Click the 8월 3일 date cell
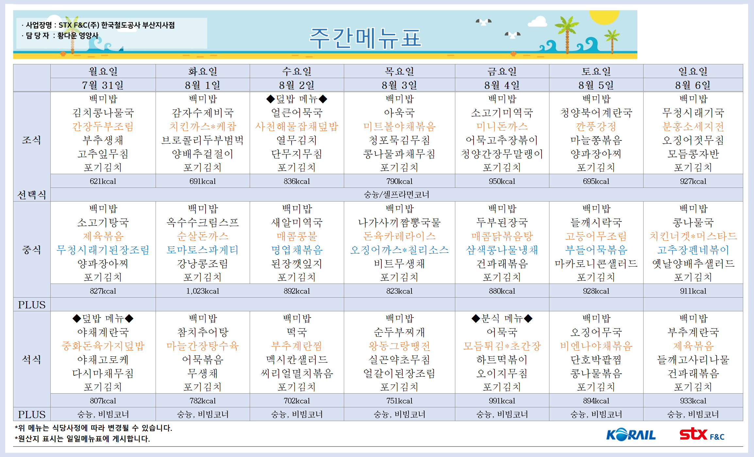The width and height of the screenshot is (754, 457). 399,85
